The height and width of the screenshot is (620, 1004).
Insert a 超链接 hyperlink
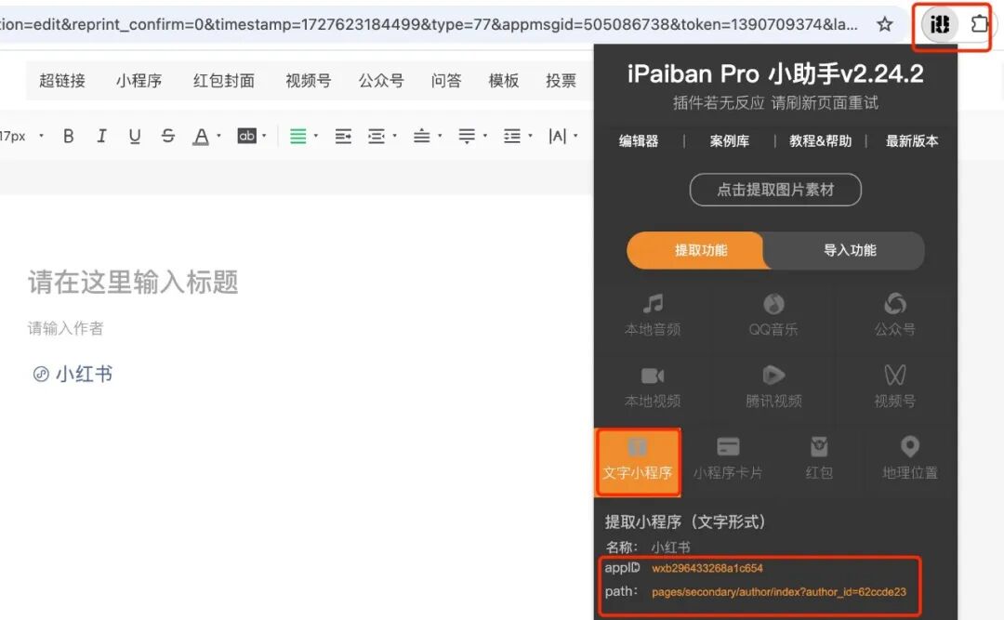(62, 81)
